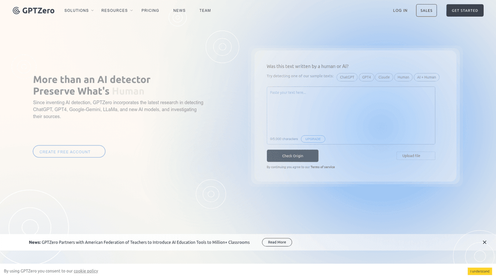Click the Upgrade pill button
Screen dimensions: 496x279
coord(313,139)
